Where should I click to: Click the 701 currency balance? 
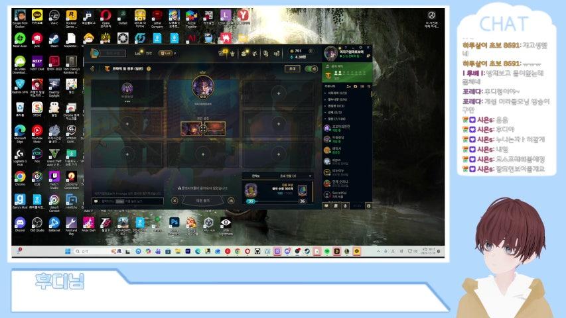(297, 51)
